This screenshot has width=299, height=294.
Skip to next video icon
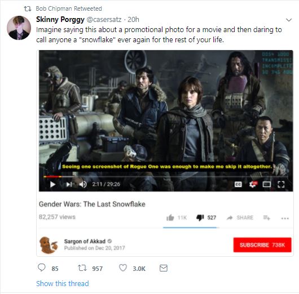(x=69, y=184)
